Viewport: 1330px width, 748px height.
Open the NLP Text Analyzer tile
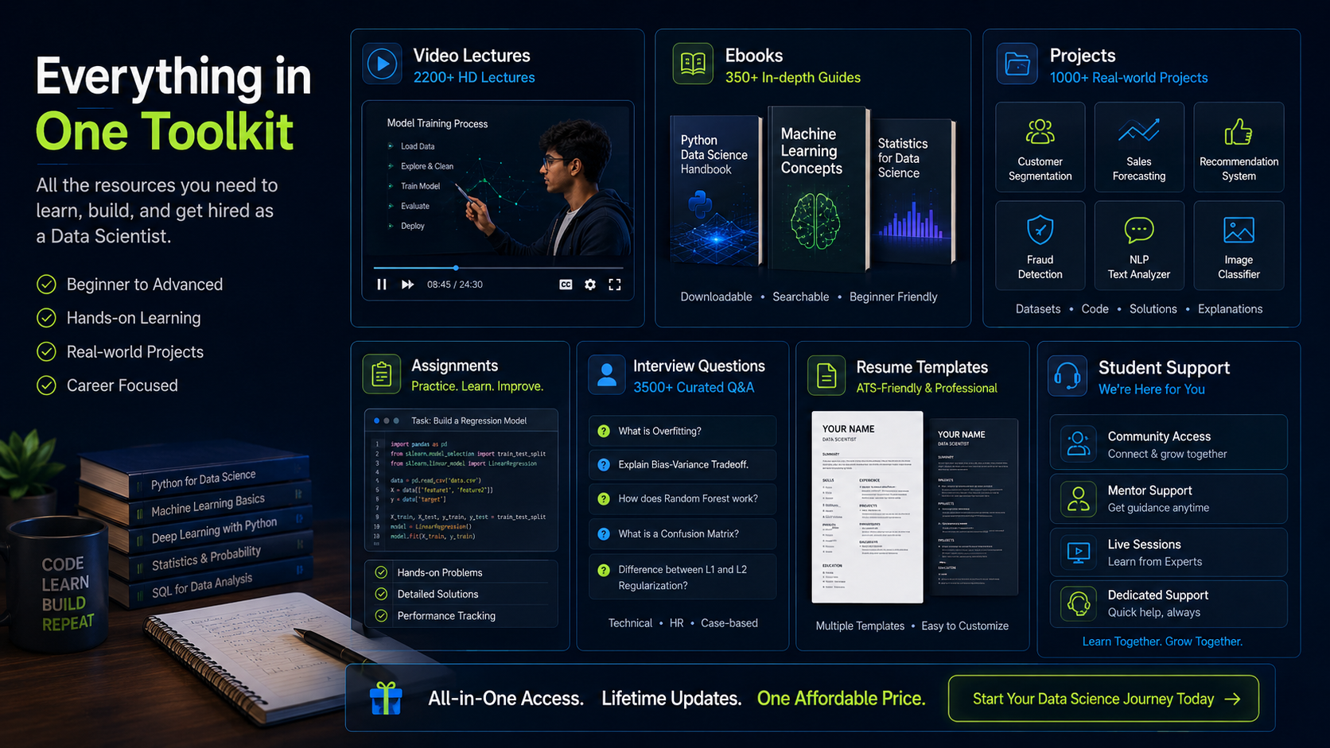click(1138, 246)
